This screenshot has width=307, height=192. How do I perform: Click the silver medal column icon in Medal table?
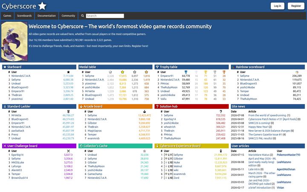coord(134,72)
